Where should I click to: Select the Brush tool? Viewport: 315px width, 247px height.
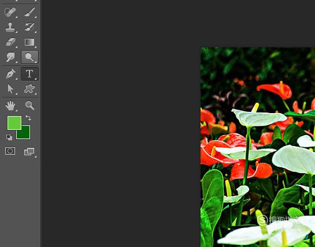pos(29,12)
